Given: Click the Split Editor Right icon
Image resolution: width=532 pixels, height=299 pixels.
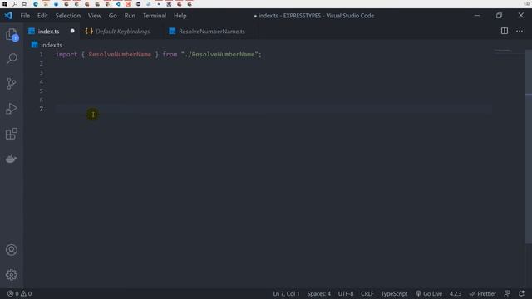Looking at the screenshot, I should [505, 31].
